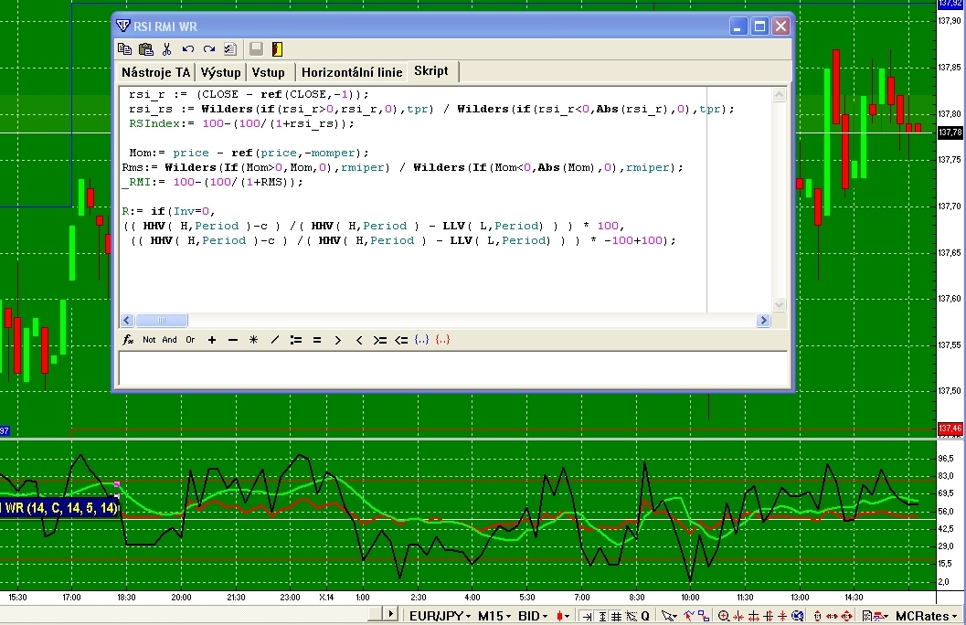This screenshot has height=625, width=966.
Task: Open the M15 timeframe dropdown
Action: pos(494,616)
